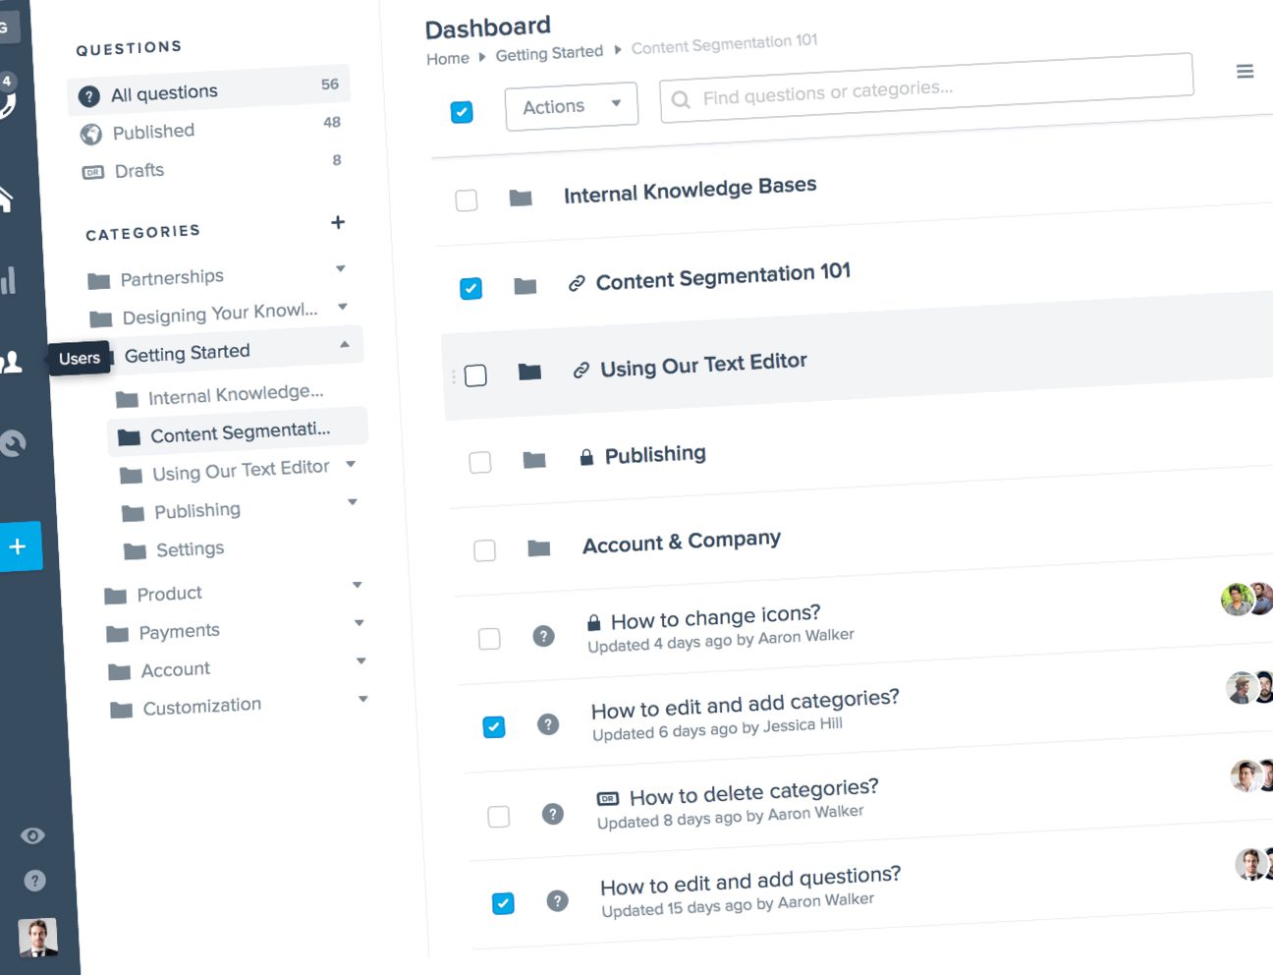
Task: Check the How to delete categories checkbox
Action: (499, 816)
